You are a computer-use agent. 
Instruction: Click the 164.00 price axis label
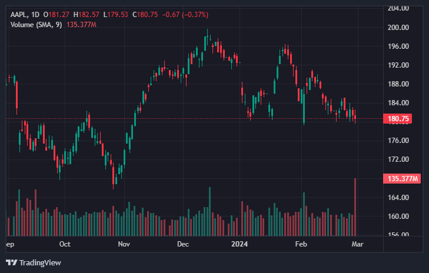[x=398, y=197]
